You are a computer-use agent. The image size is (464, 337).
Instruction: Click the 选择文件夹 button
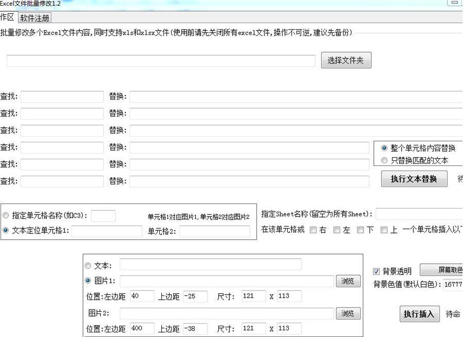pos(346,60)
